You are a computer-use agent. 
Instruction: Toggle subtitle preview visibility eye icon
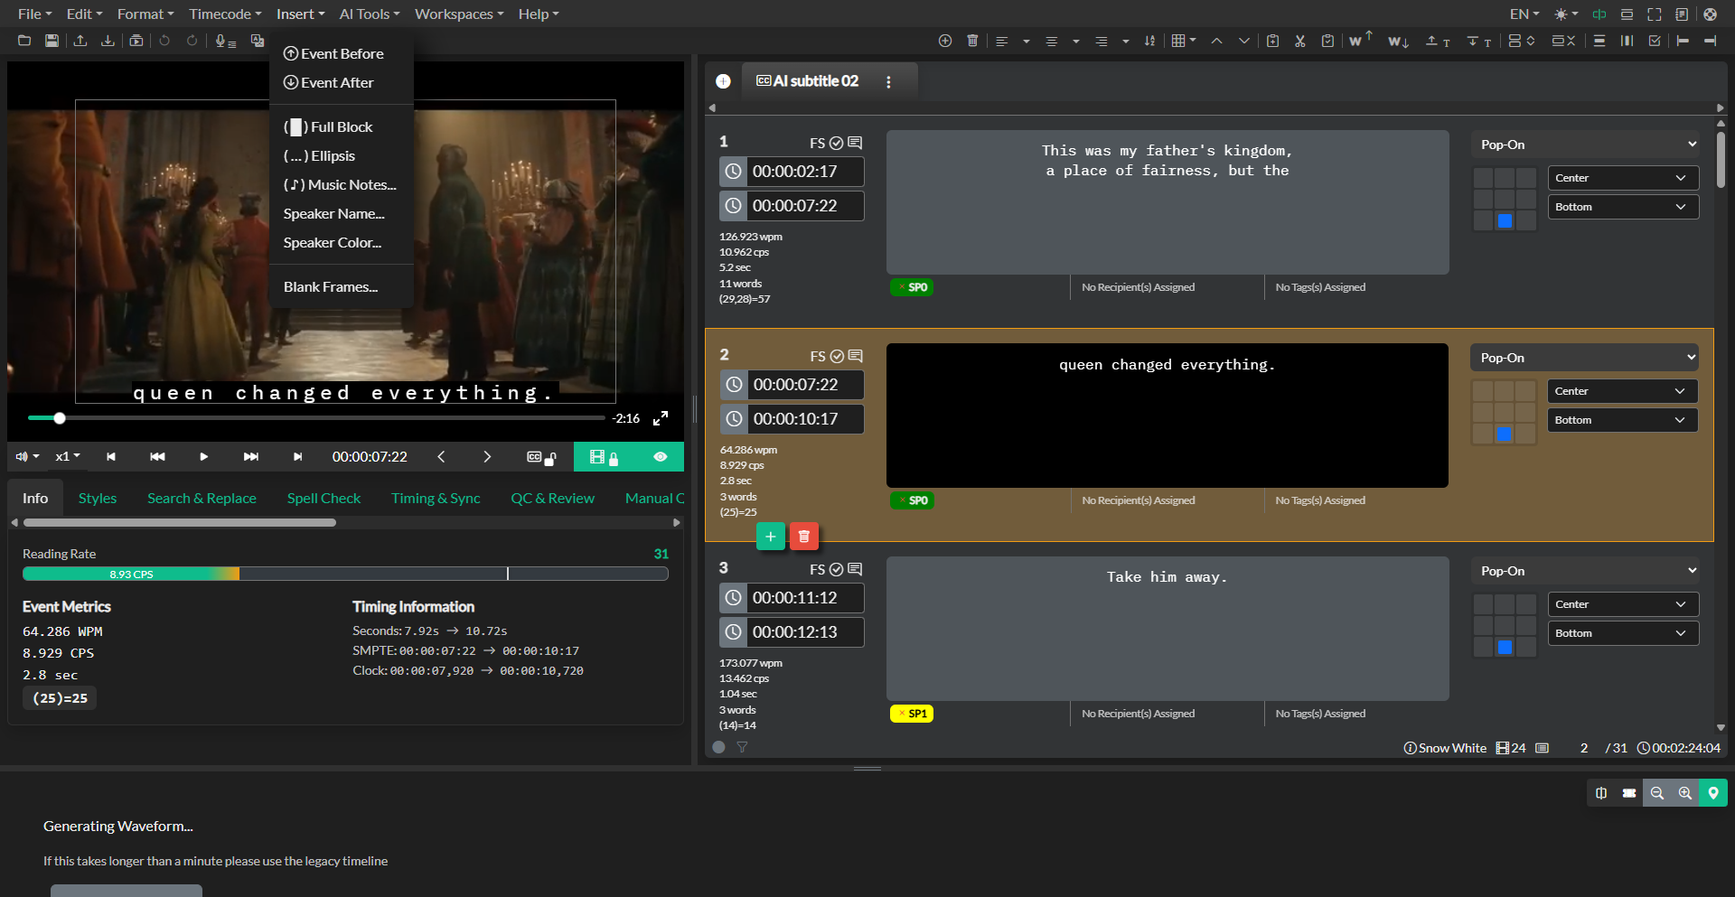(661, 457)
